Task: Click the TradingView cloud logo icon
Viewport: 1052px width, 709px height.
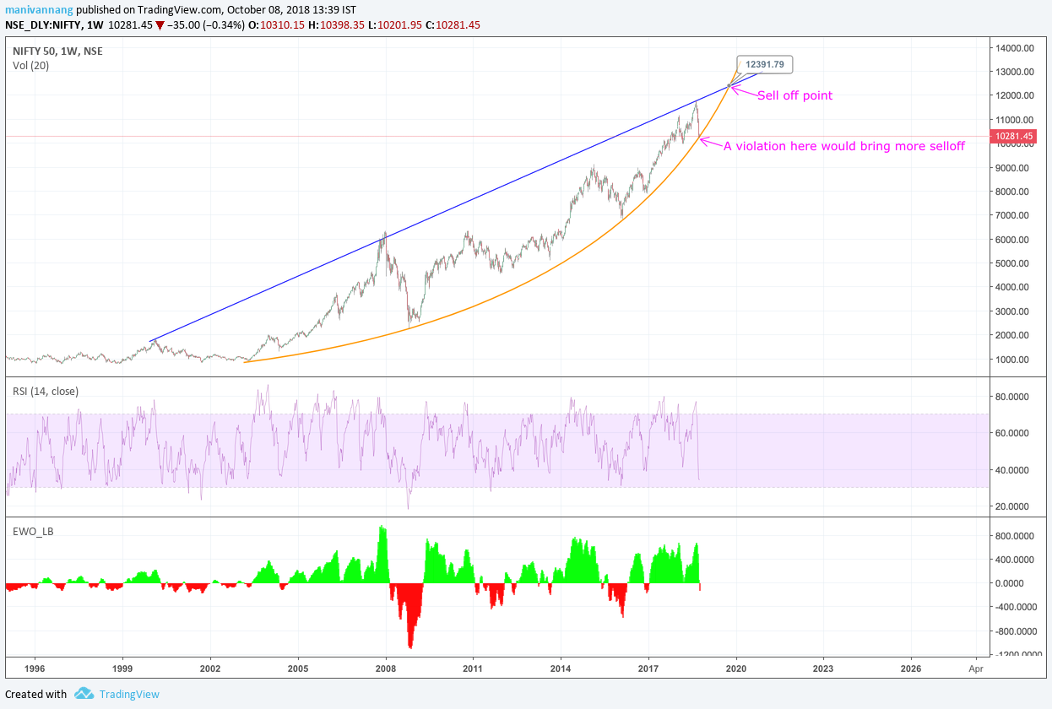Action: pyautogui.click(x=84, y=694)
